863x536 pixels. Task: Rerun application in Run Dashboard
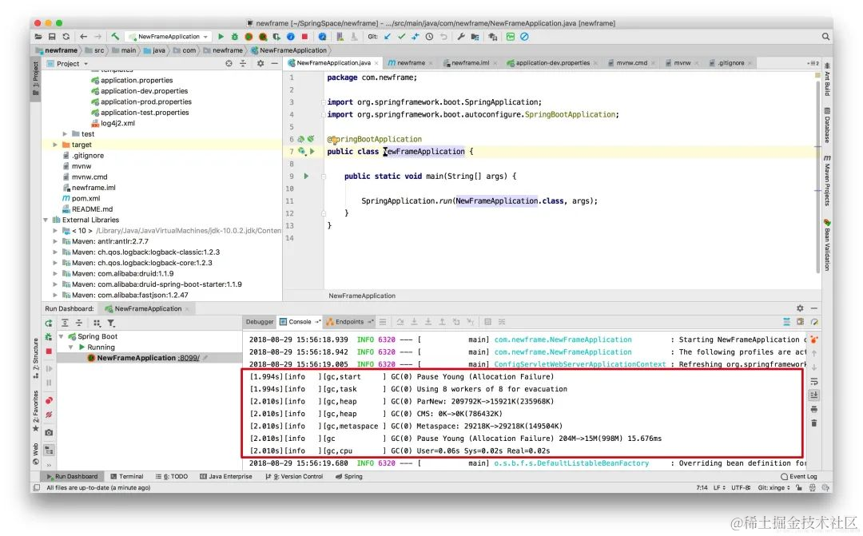[x=49, y=323]
